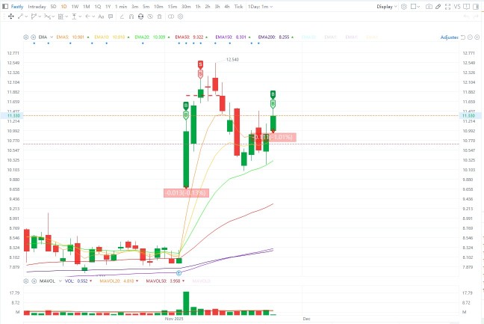This screenshot has height=324, width=484.
Task: Select the Aa text annotation tool
Action: click(101, 16)
